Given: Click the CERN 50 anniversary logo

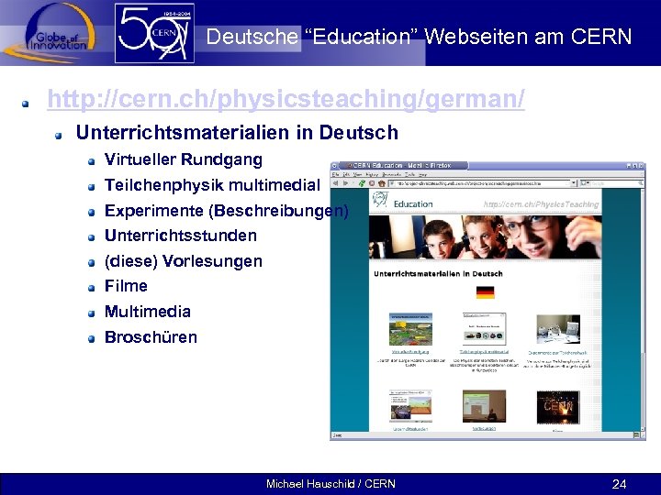Looking at the screenshot, I should click(154, 33).
